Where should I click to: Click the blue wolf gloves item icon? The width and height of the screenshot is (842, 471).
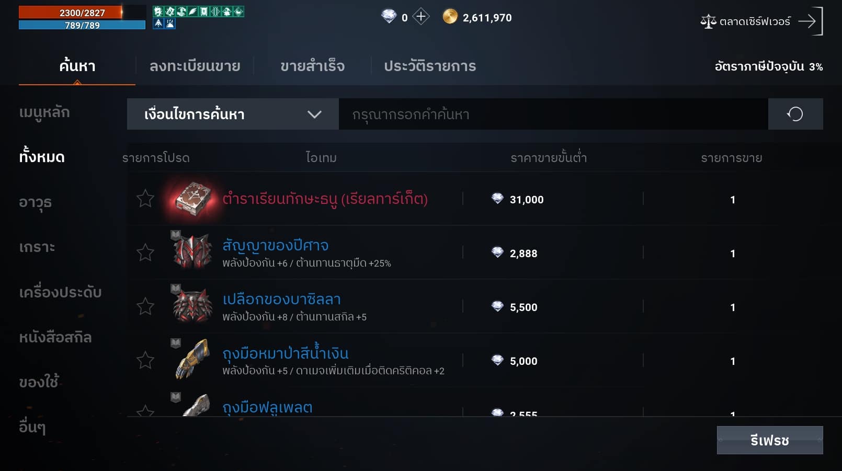click(192, 360)
